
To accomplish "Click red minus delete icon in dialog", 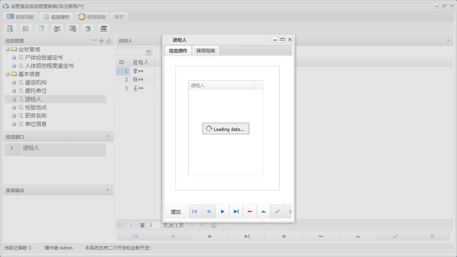I will point(250,212).
